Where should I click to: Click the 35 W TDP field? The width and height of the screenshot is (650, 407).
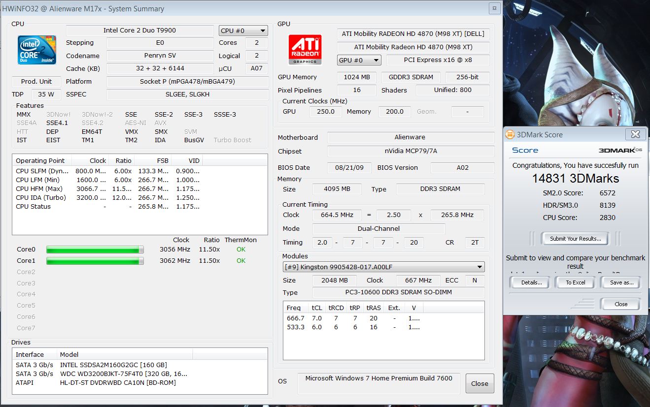pos(46,94)
